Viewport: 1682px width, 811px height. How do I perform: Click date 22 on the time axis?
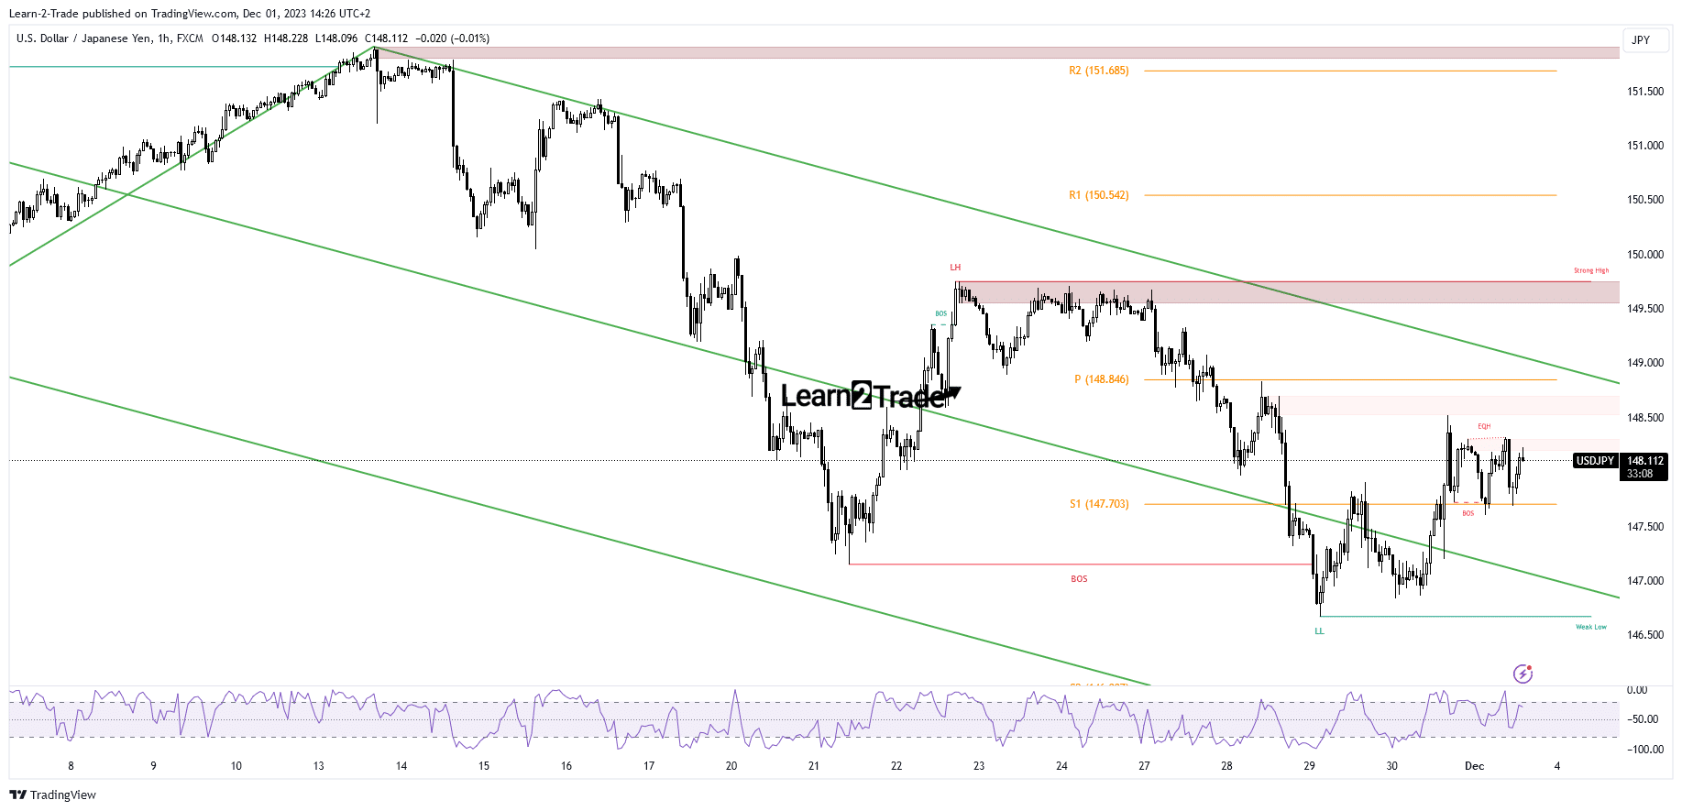coord(896,766)
